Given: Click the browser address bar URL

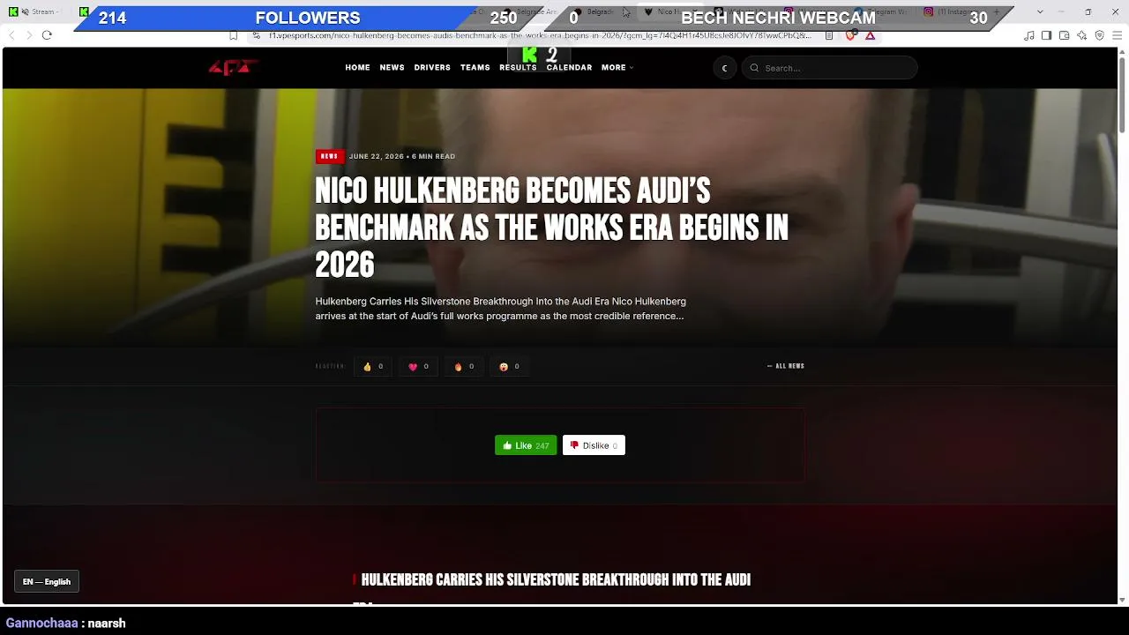Looking at the screenshot, I should [540, 35].
